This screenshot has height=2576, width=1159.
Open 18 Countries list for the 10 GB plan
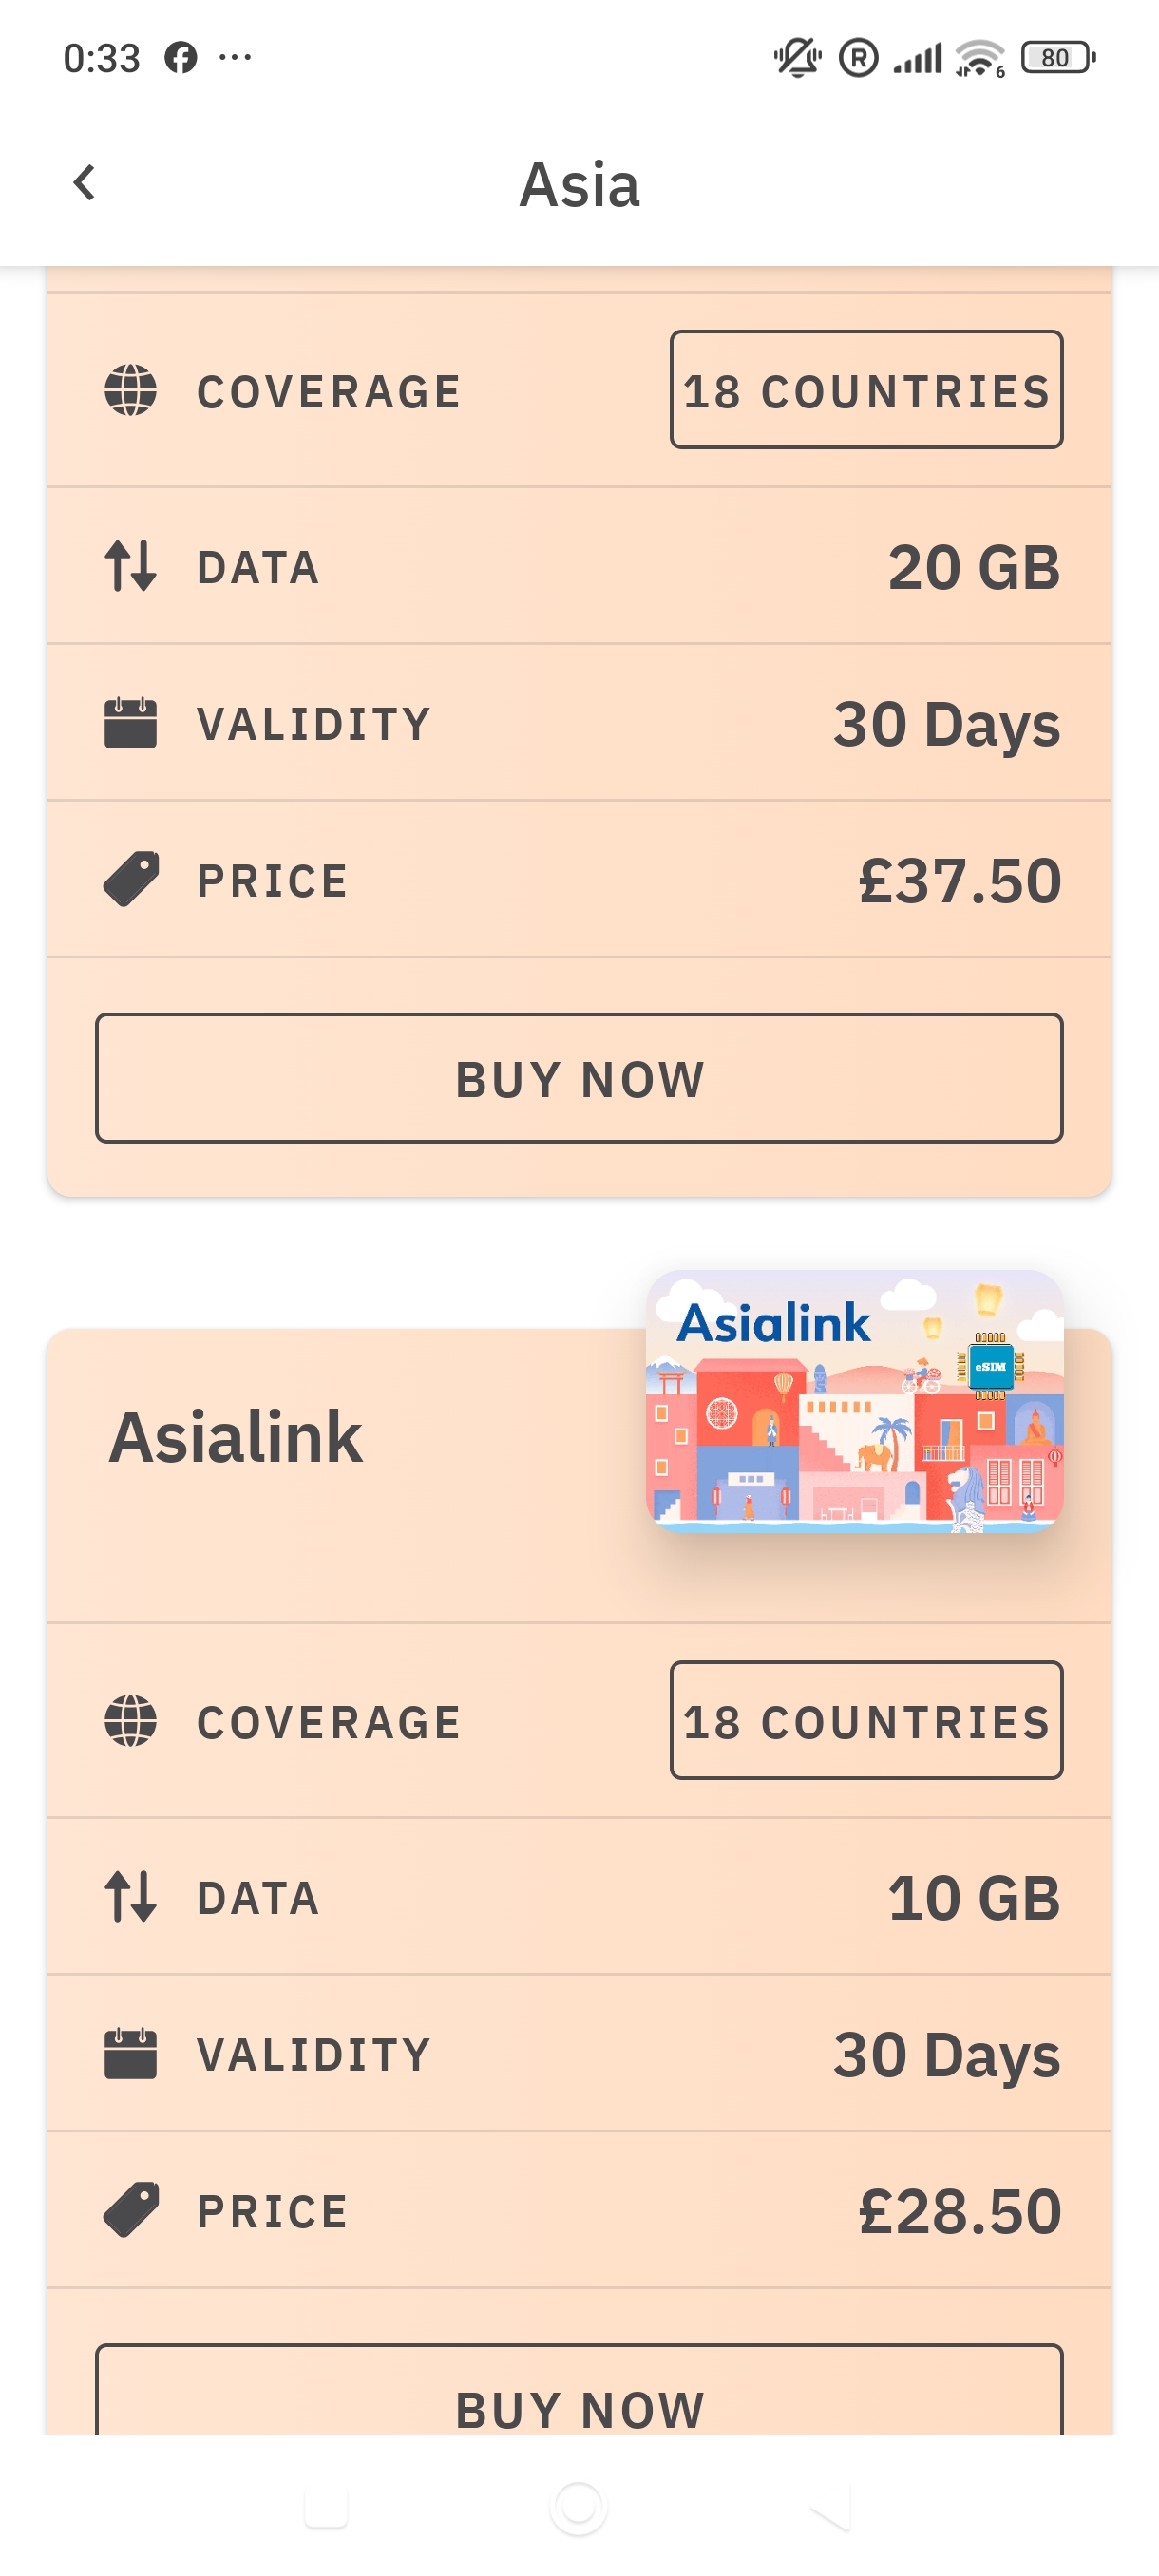(866, 1721)
